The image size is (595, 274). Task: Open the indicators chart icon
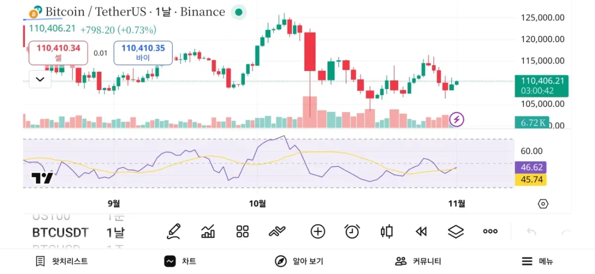208,231
